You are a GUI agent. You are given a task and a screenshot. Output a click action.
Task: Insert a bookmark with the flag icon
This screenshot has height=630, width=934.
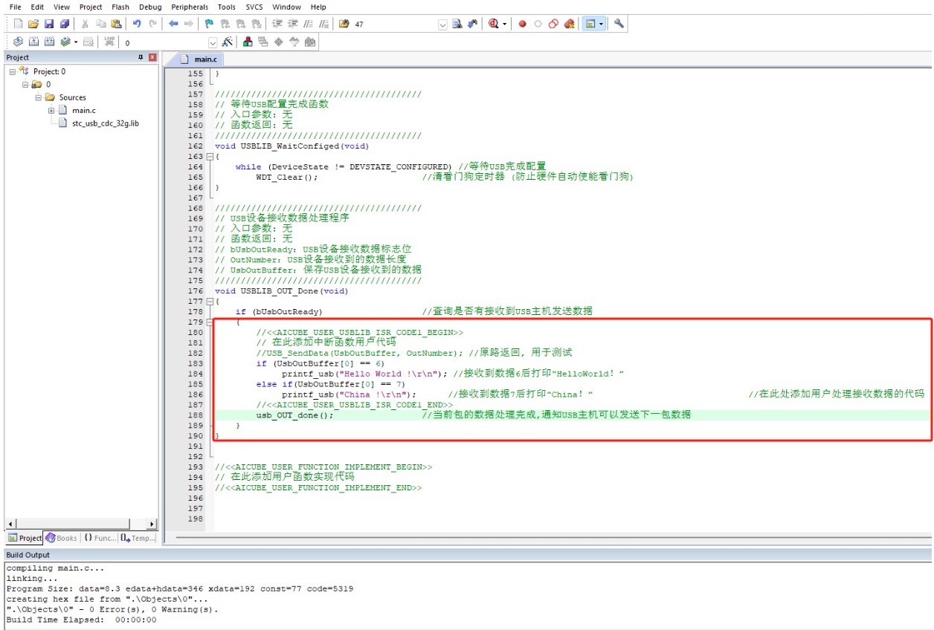point(209,24)
